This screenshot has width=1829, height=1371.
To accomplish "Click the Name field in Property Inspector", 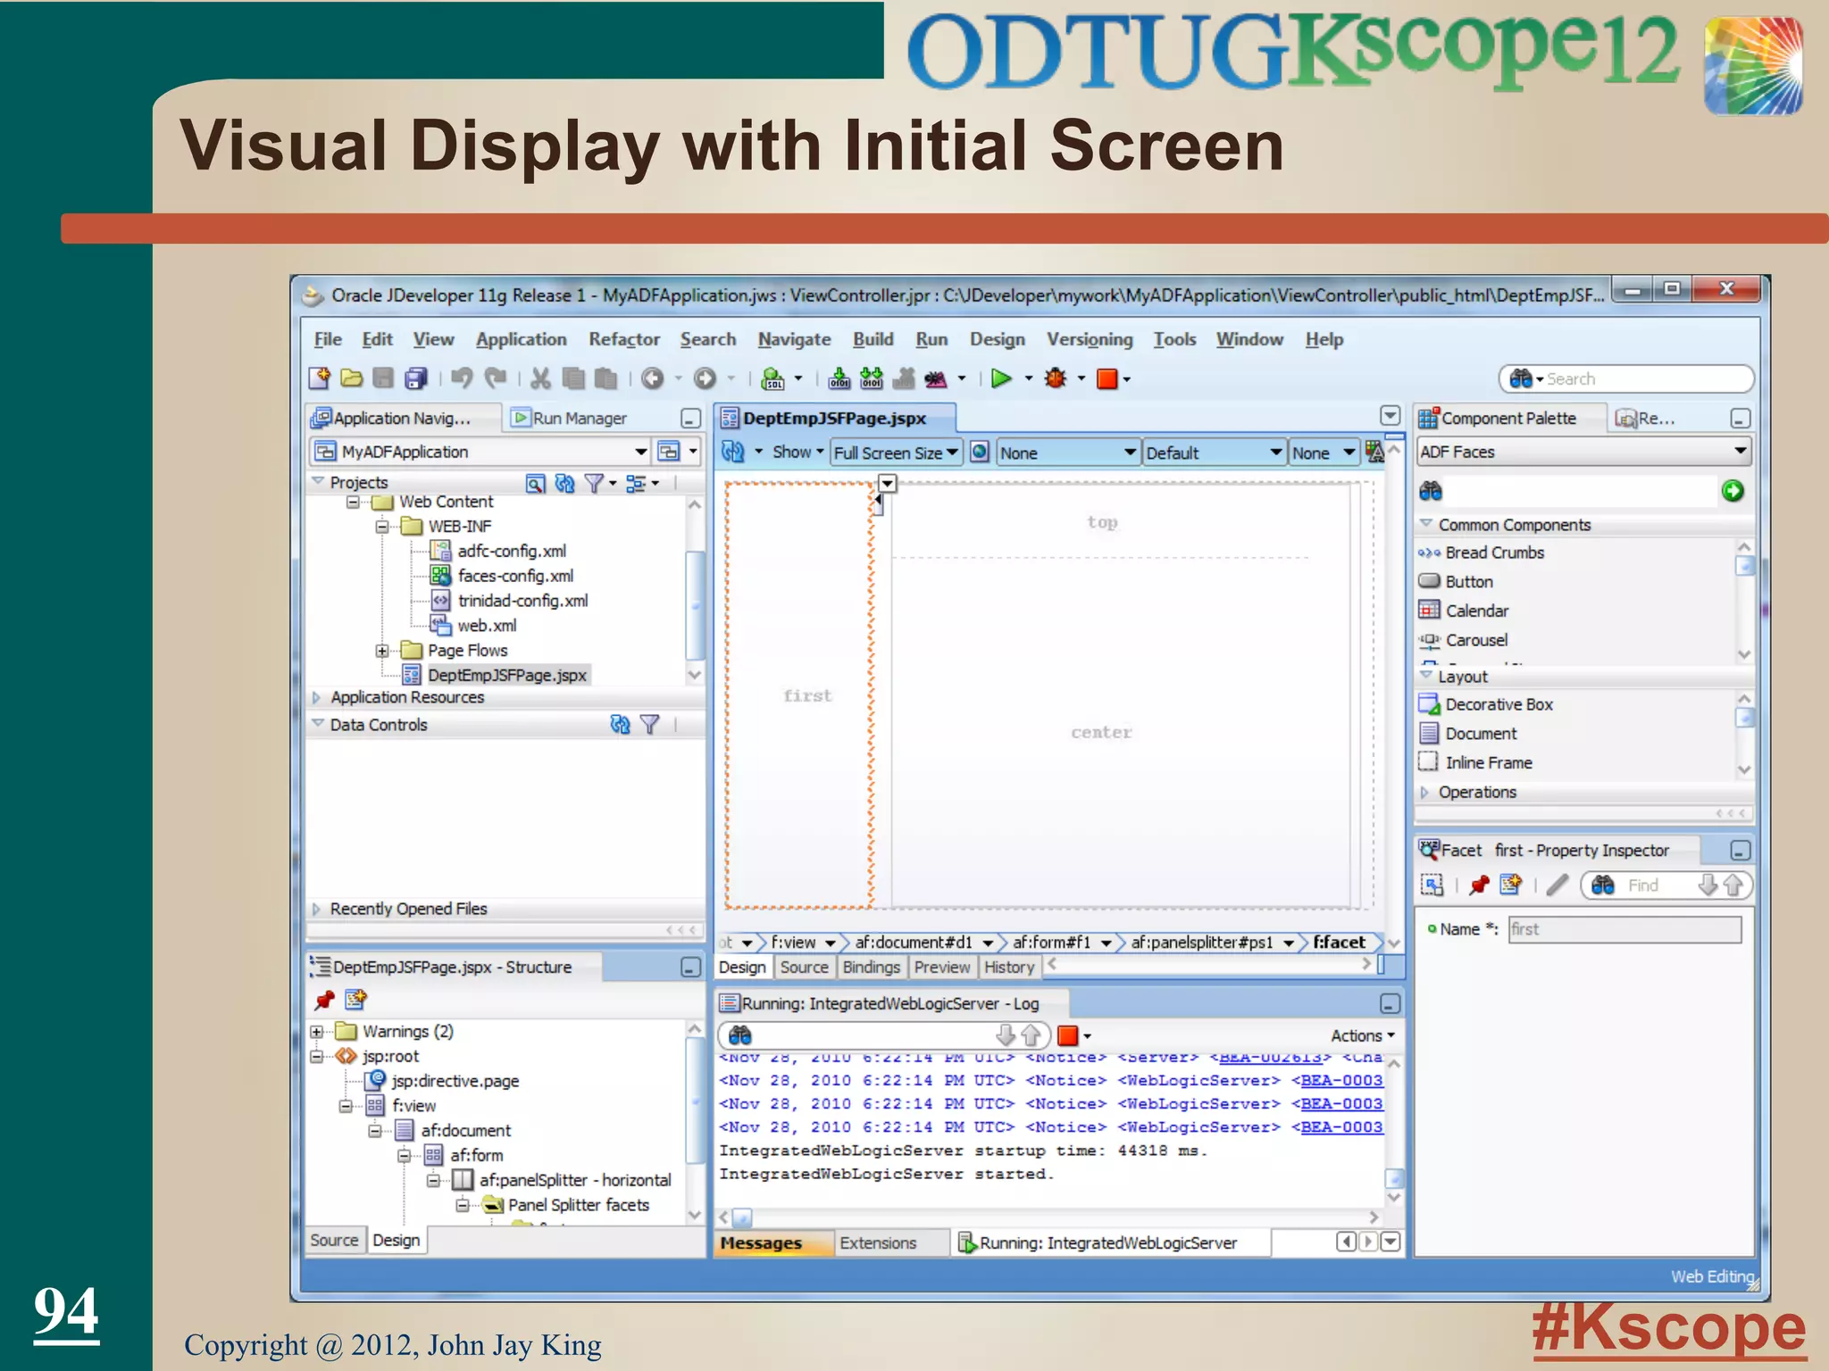I will (1624, 929).
